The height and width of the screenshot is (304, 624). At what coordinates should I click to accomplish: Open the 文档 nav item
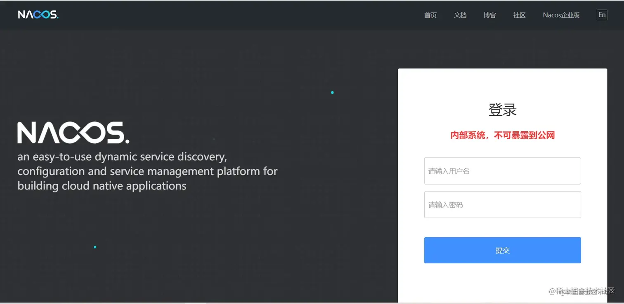coord(460,15)
